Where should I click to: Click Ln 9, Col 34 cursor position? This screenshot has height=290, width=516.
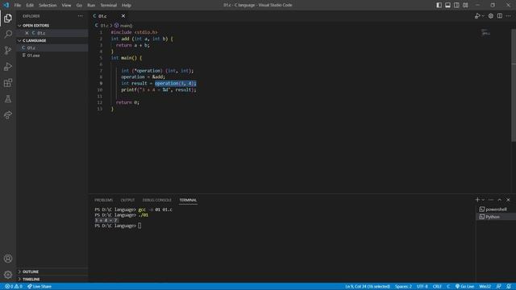pyautogui.click(x=368, y=287)
